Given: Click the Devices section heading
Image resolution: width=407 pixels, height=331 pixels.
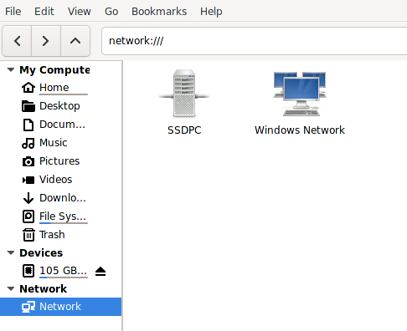Looking at the screenshot, I should 41,252.
